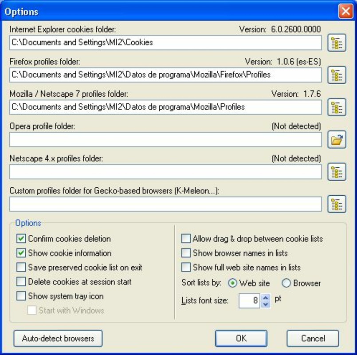
Task: Select Web site sort radio button
Action: (x=232, y=283)
